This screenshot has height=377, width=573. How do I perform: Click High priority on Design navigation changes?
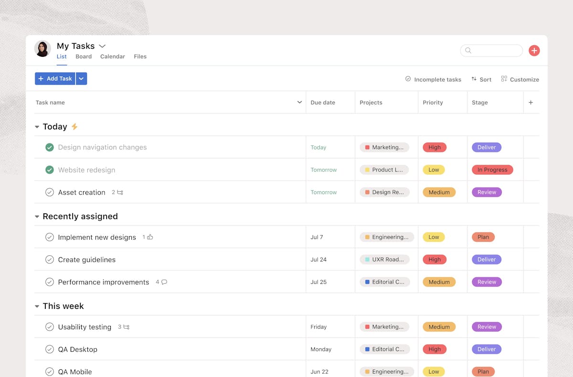(435, 147)
